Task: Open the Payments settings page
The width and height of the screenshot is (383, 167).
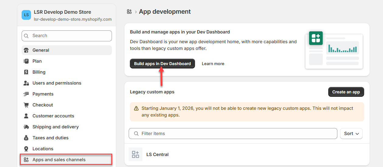Action: tap(43, 94)
